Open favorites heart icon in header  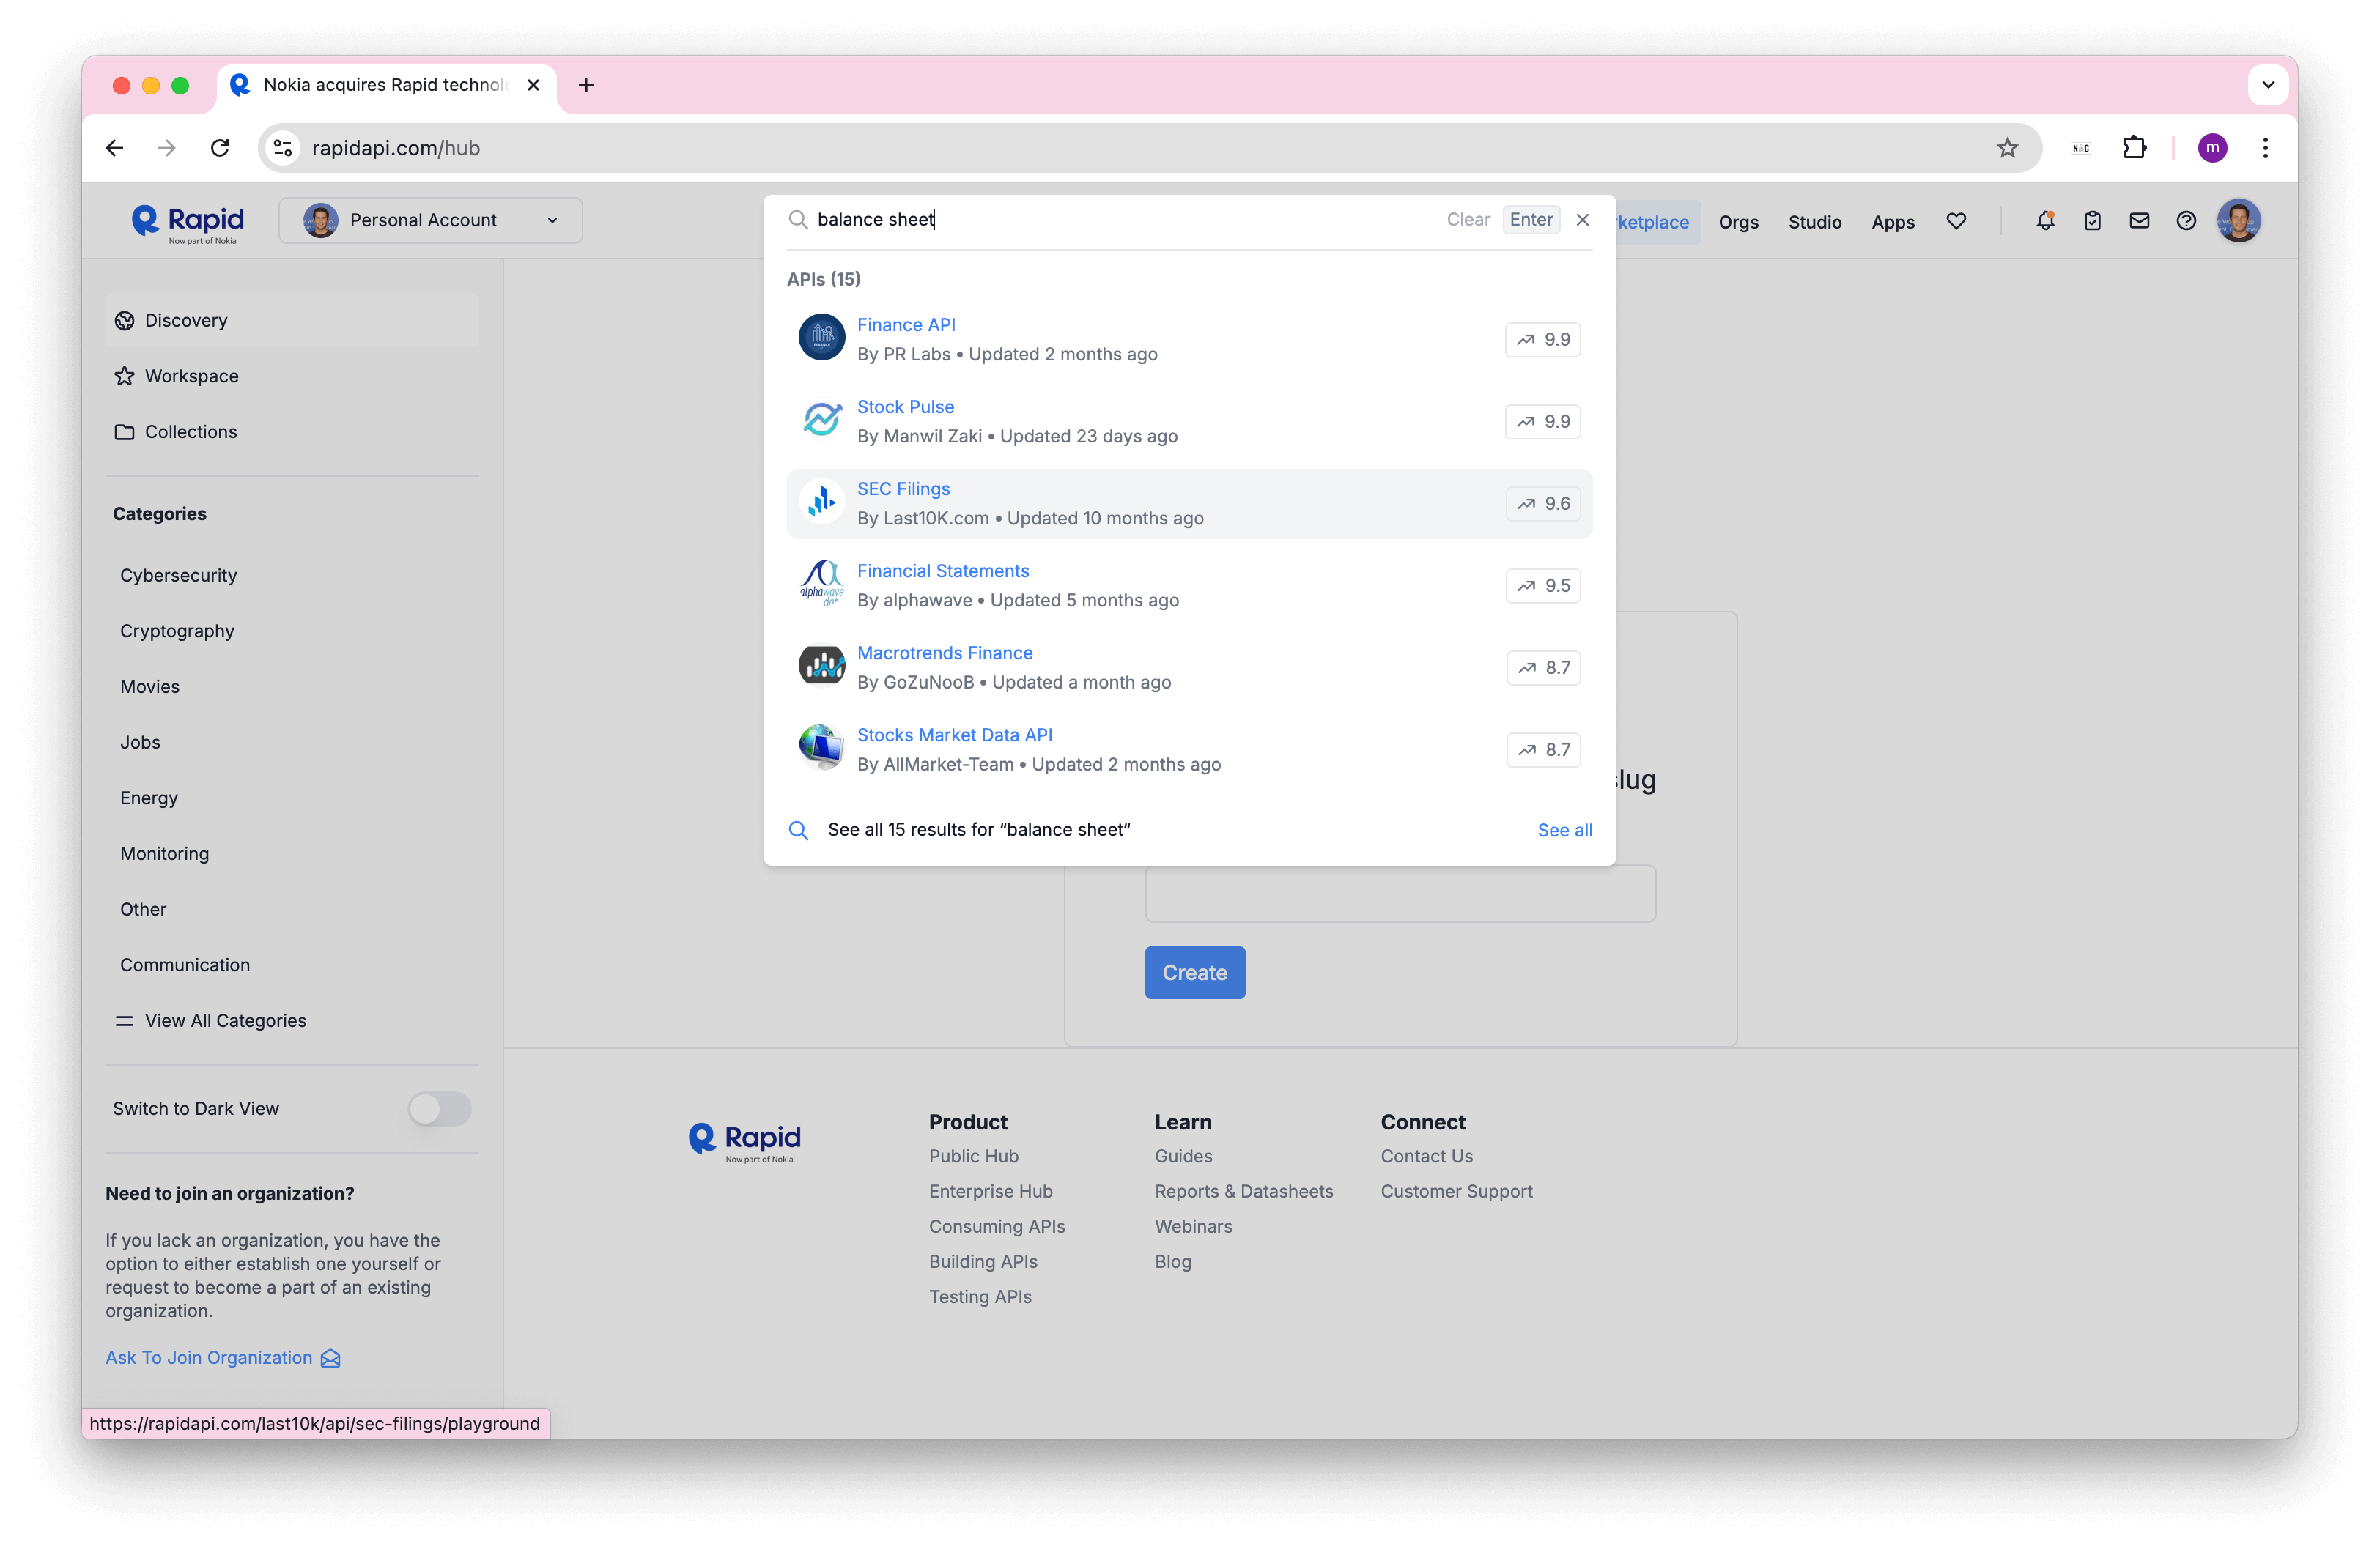click(1957, 222)
